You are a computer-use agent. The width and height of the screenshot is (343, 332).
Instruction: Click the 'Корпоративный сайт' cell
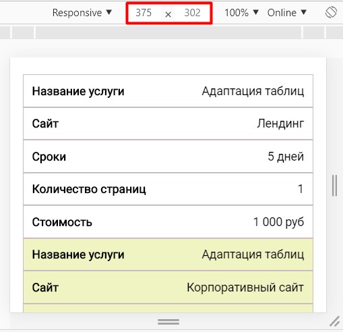tap(245, 287)
